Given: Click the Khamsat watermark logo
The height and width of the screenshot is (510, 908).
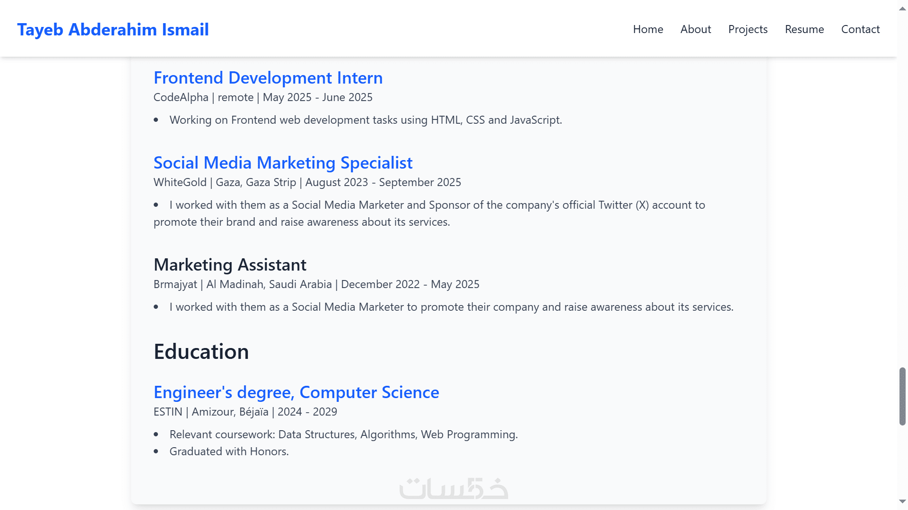Looking at the screenshot, I should coord(454,488).
